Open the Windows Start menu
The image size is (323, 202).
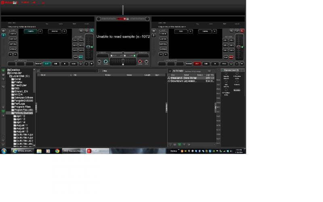pos(4,151)
